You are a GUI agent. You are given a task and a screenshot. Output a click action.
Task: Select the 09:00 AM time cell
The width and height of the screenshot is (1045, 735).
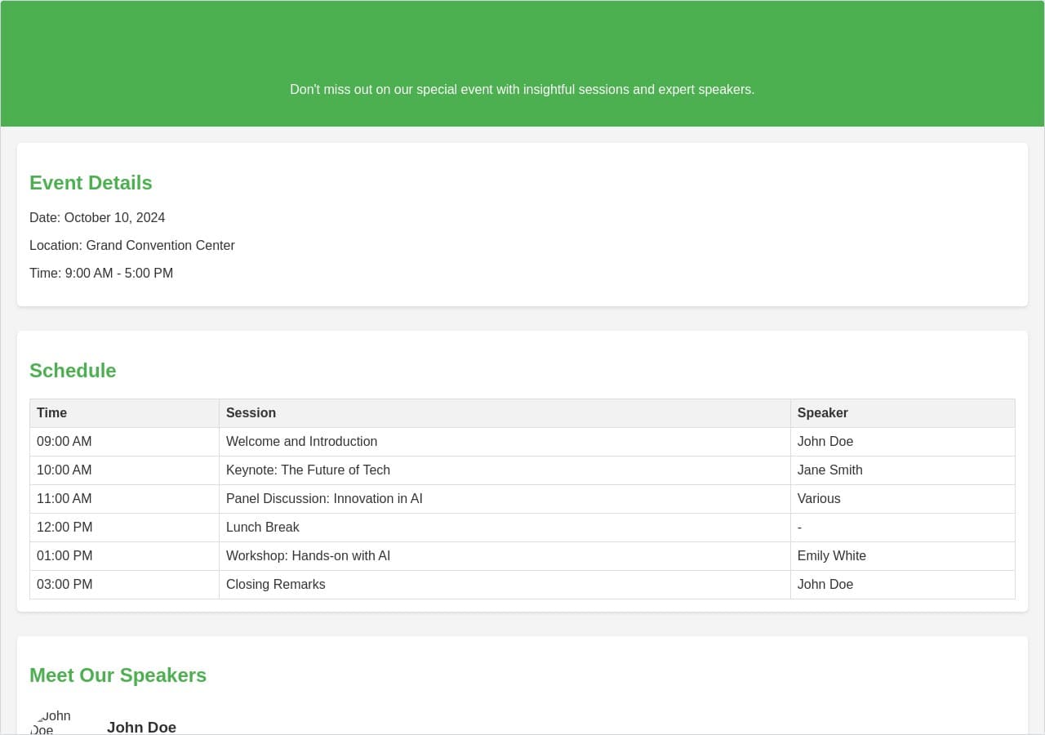(x=125, y=442)
